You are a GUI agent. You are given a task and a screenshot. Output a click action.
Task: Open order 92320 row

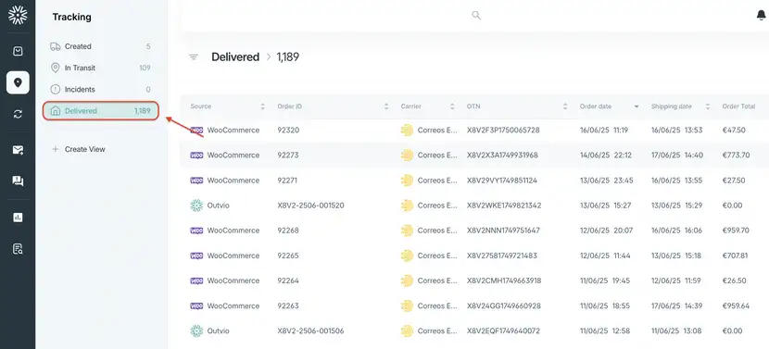[x=474, y=130]
